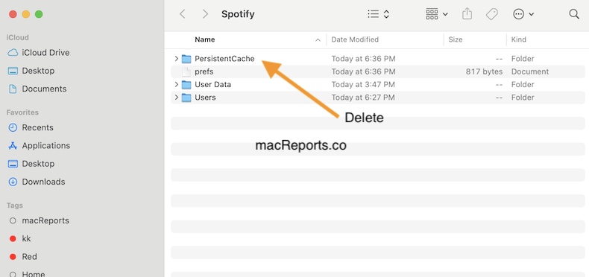Sort by the Size column header
The width and height of the screenshot is (589, 277).
pyautogui.click(x=455, y=39)
